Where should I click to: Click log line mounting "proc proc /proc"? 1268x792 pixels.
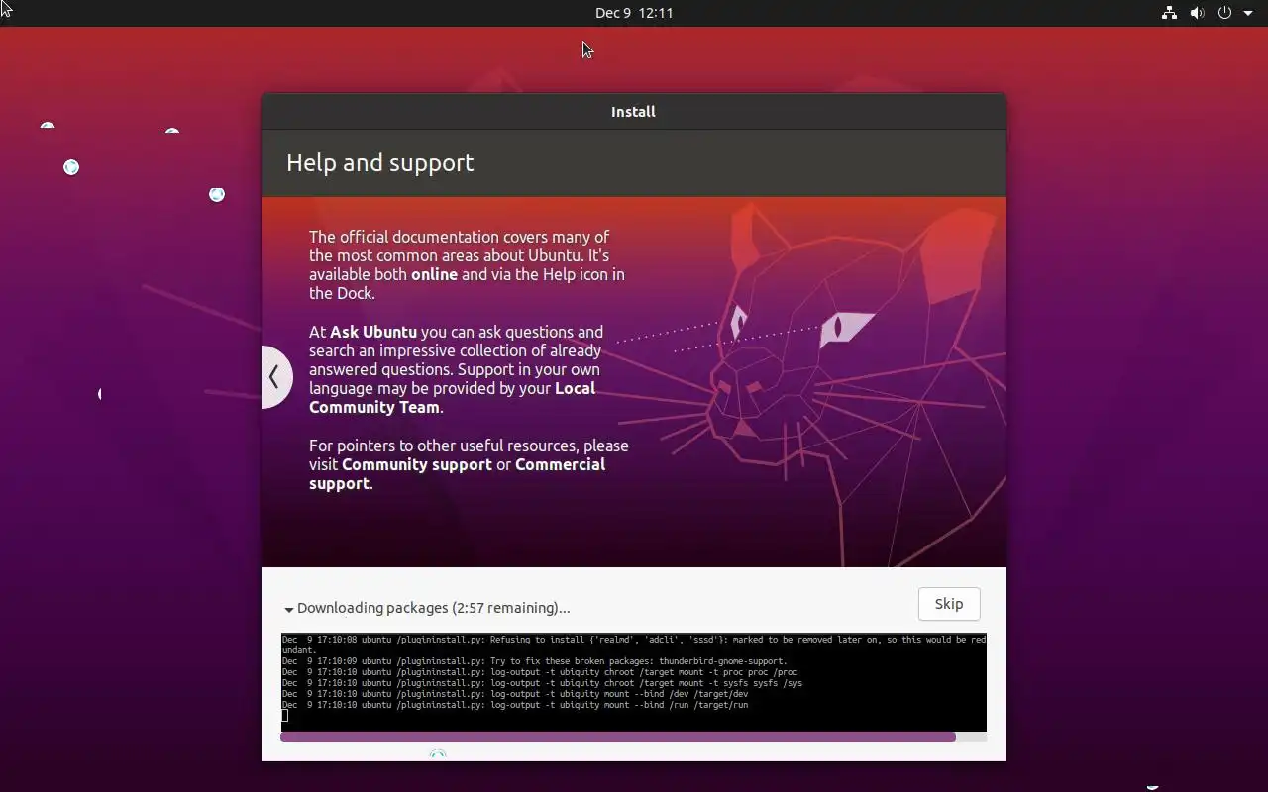click(540, 672)
